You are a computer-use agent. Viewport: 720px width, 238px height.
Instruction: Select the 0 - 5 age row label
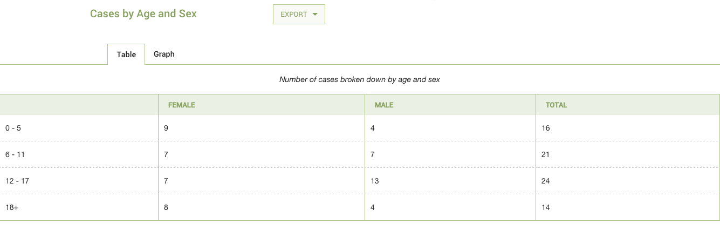pos(13,128)
